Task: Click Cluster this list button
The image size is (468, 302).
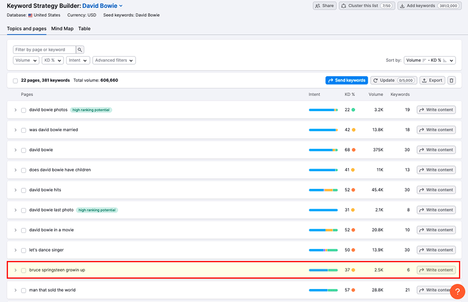Action: tap(367, 6)
